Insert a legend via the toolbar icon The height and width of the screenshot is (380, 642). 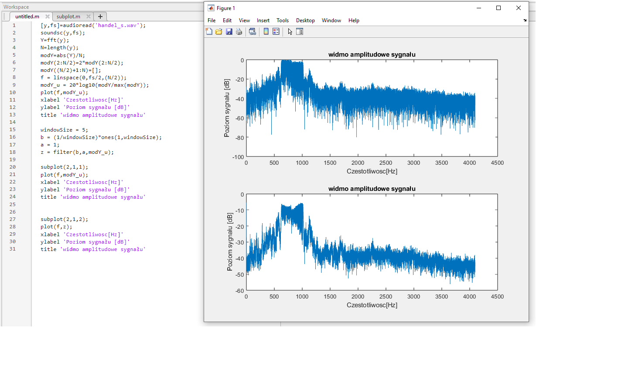click(276, 31)
